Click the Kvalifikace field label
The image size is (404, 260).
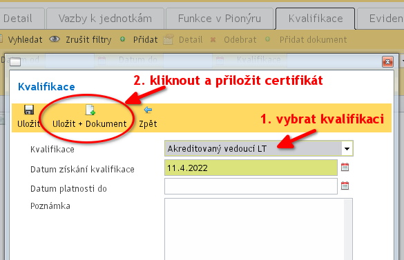pyautogui.click(x=52, y=149)
